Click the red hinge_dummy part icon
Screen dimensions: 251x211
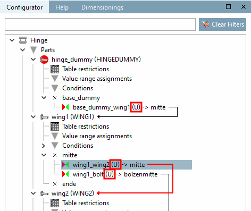44,60
